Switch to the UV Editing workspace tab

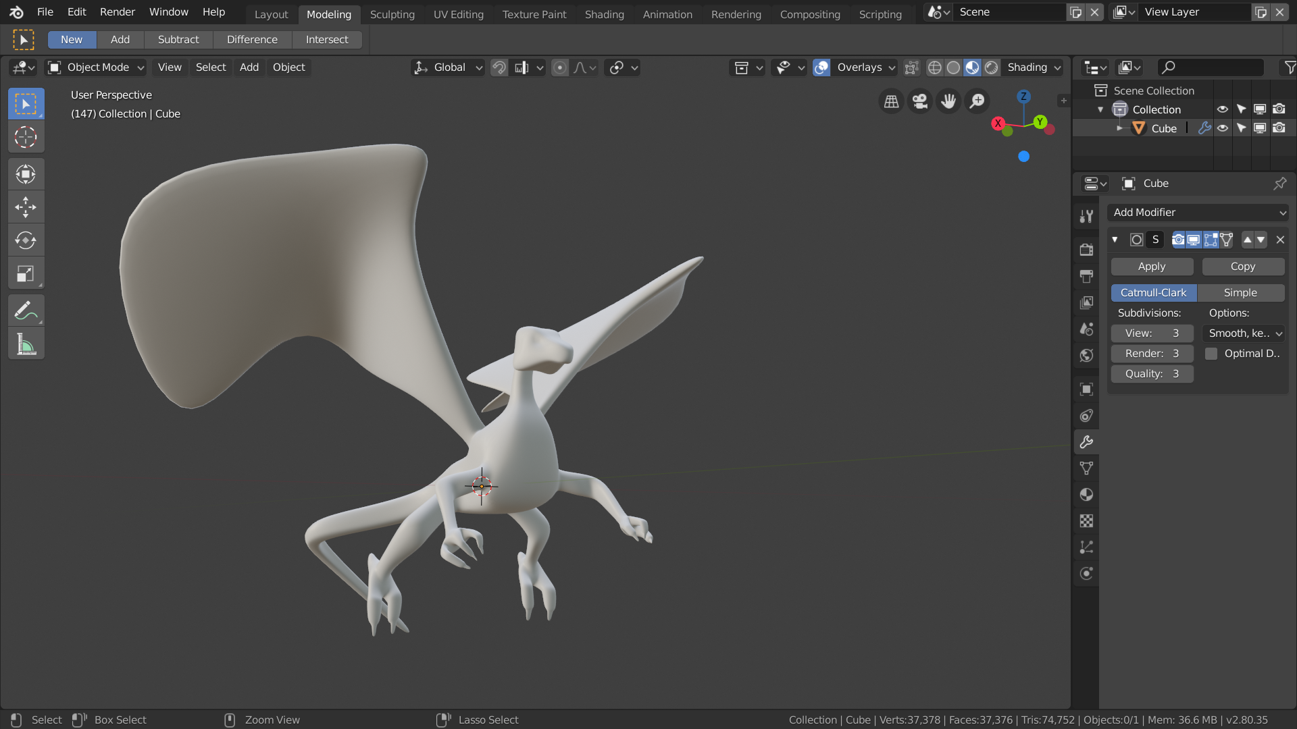(459, 14)
